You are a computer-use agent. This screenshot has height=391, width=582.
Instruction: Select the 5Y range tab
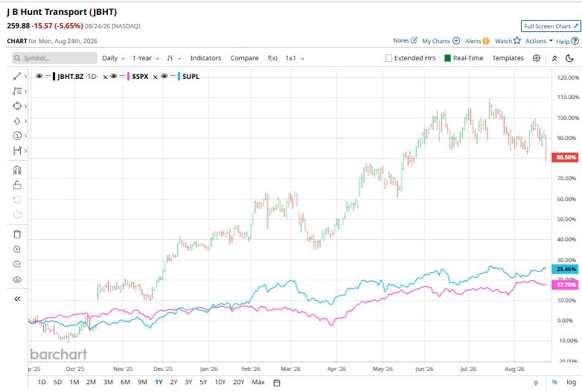tap(203, 382)
